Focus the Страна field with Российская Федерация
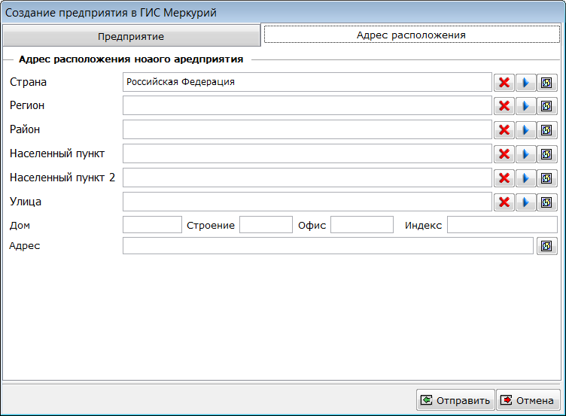The width and height of the screenshot is (566, 416). coord(307,82)
